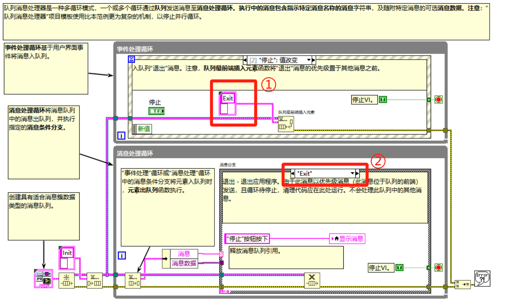The height and width of the screenshot is (307, 511).
Task: Select the 停止VI。 label in the event loop
Action: [364, 100]
